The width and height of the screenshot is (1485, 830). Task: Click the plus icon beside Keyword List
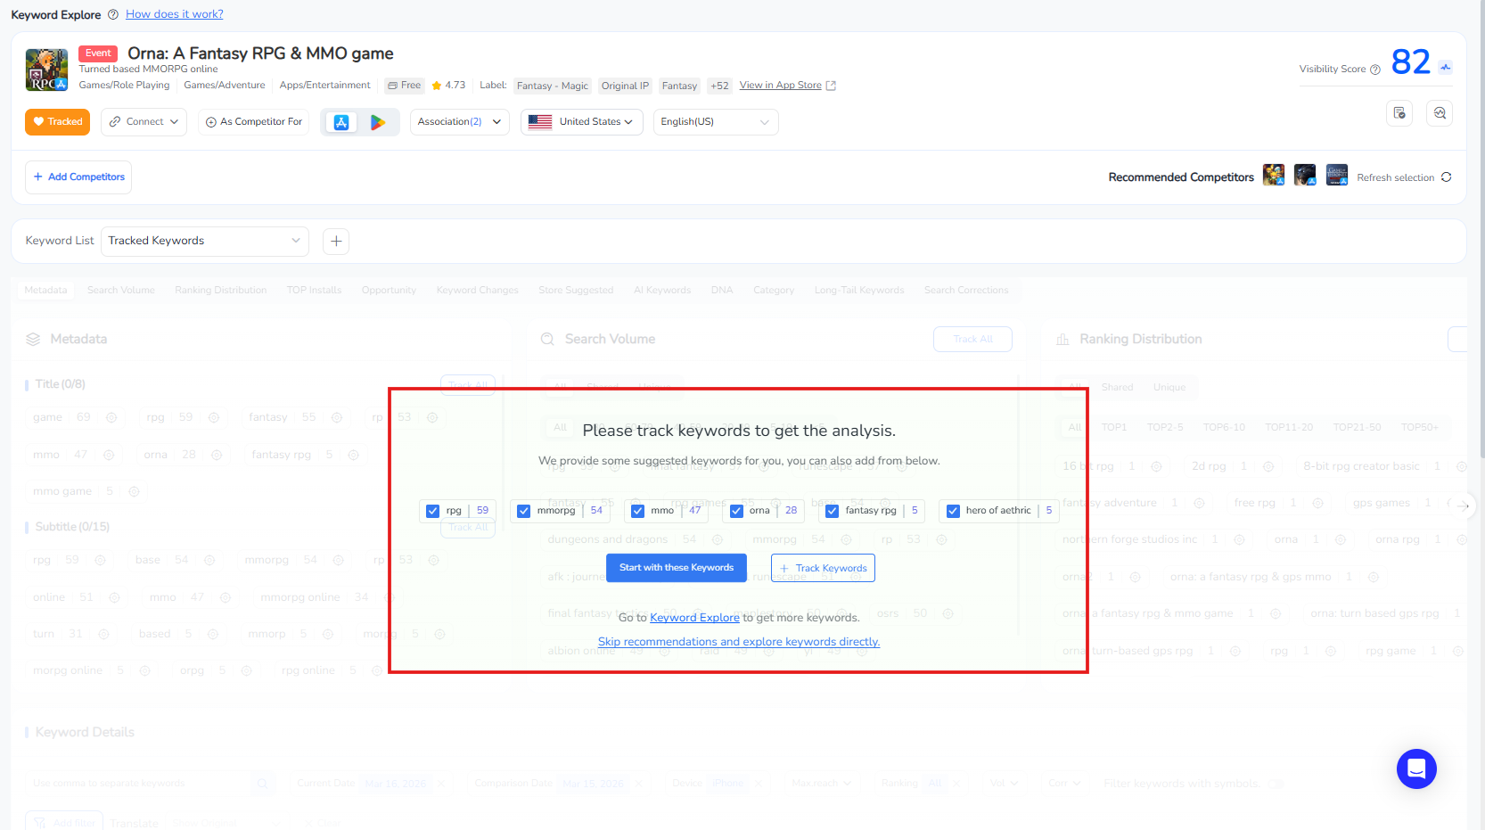point(336,242)
